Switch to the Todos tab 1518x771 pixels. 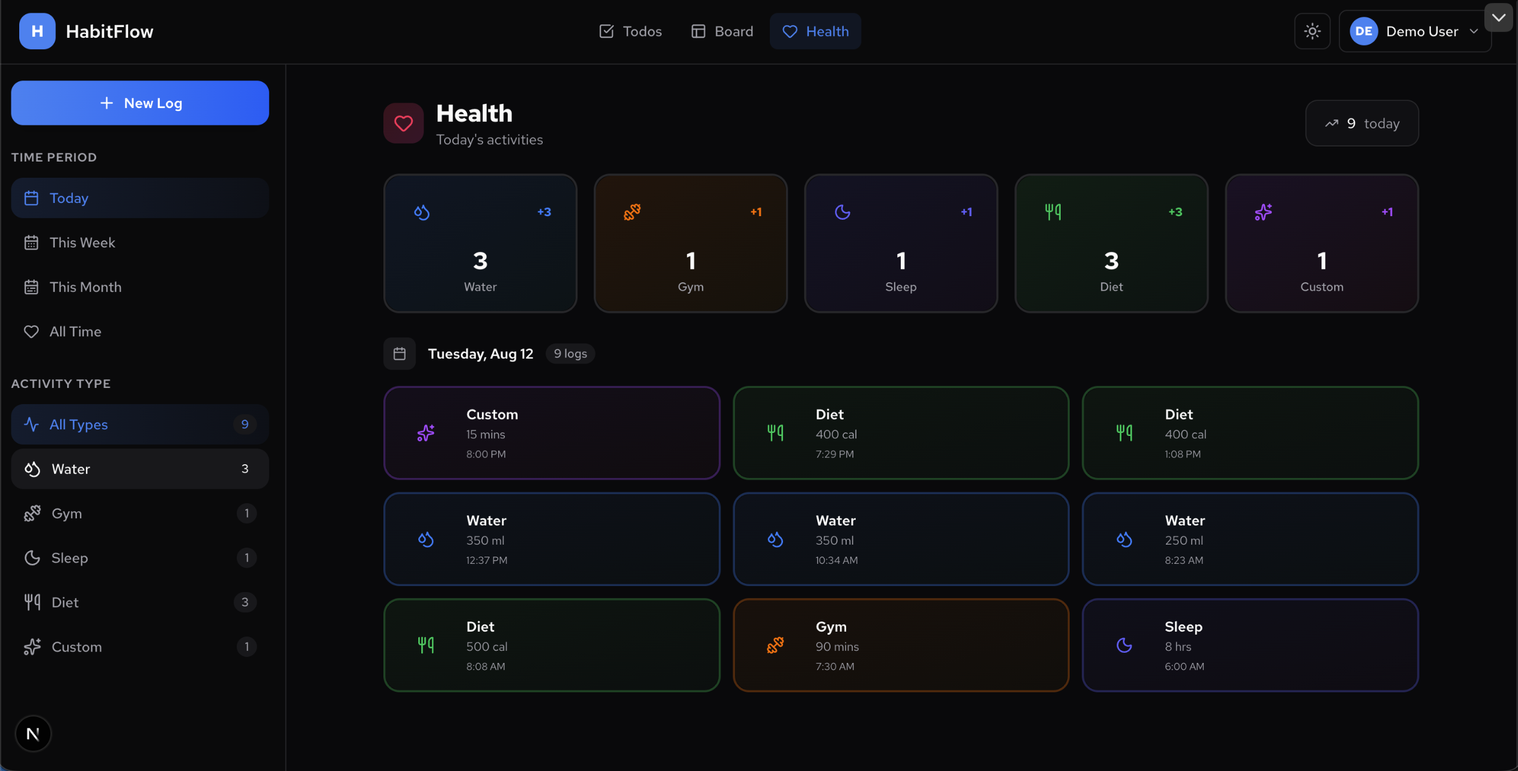(x=630, y=31)
